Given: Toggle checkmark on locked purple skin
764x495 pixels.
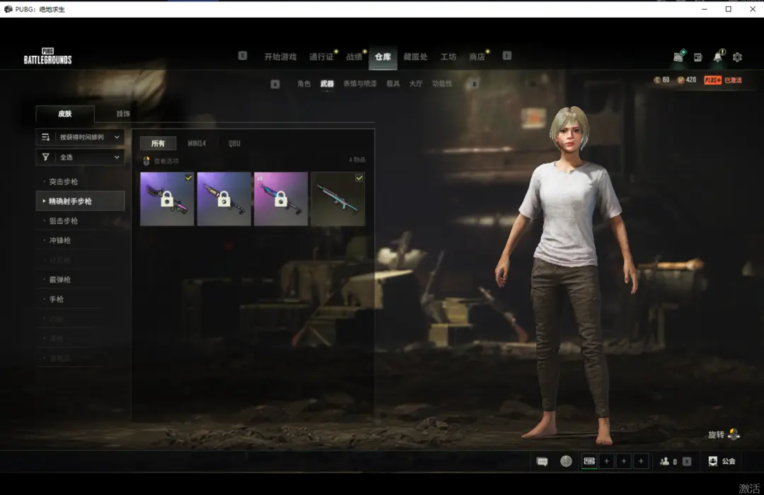Looking at the screenshot, I should click(189, 178).
